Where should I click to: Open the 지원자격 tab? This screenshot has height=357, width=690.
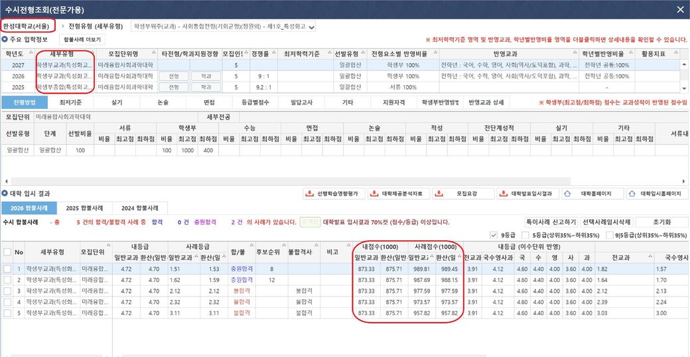393,102
